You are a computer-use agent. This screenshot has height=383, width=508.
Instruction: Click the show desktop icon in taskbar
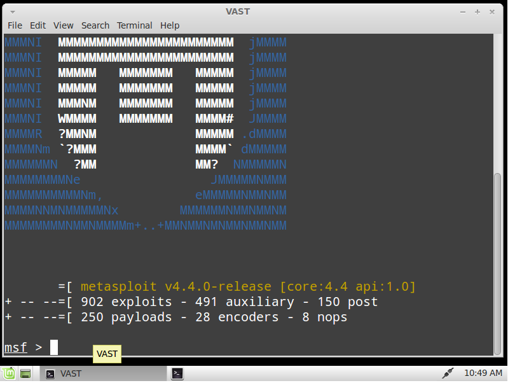[x=25, y=373]
